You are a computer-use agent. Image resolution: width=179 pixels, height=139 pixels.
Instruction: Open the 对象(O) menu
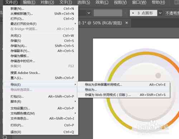[47, 2]
